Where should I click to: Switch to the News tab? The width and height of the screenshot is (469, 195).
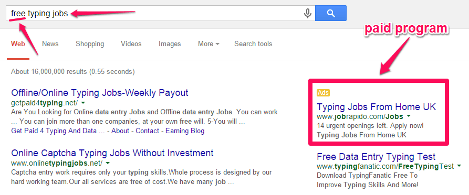click(x=50, y=44)
